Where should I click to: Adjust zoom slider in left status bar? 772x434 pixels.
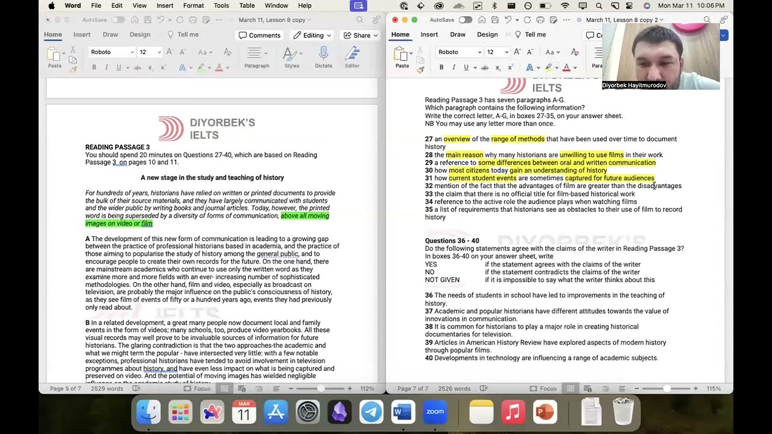[320, 389]
